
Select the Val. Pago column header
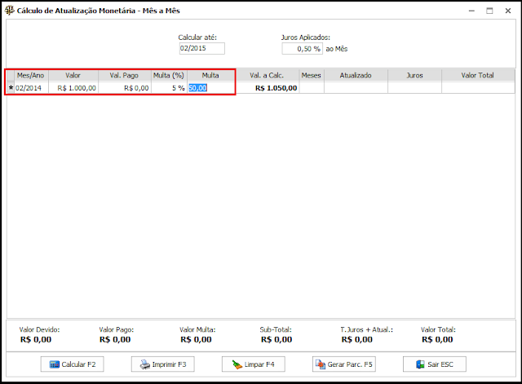coord(125,76)
